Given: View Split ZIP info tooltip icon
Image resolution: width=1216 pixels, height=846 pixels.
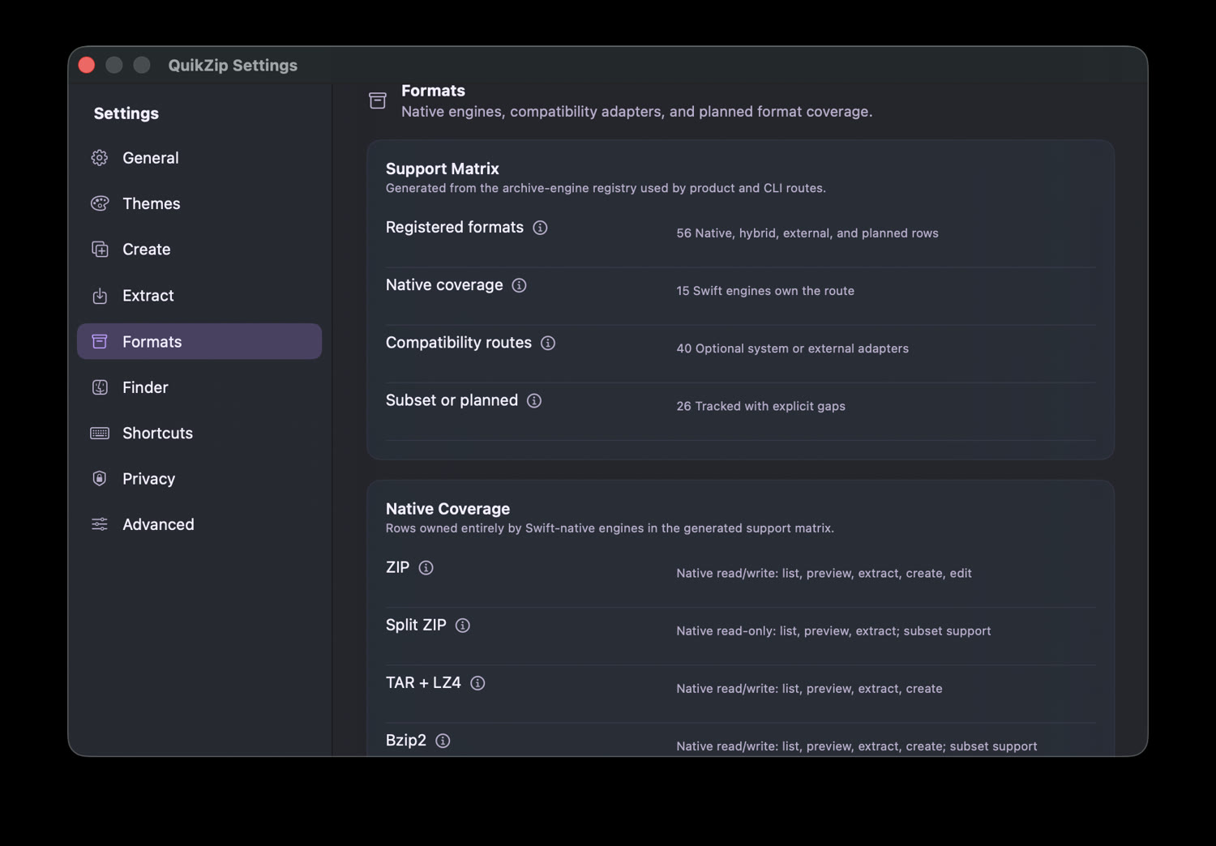Looking at the screenshot, I should click(x=463, y=626).
